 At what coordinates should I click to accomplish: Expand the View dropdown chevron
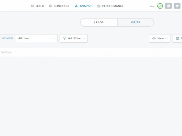(166, 38)
